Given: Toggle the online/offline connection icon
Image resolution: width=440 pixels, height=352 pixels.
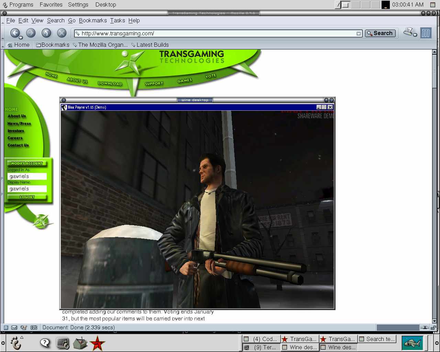Looking at the screenshot, I should [x=426, y=328].
